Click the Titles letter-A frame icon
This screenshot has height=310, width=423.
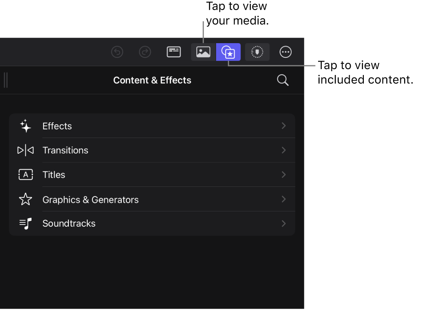26,175
